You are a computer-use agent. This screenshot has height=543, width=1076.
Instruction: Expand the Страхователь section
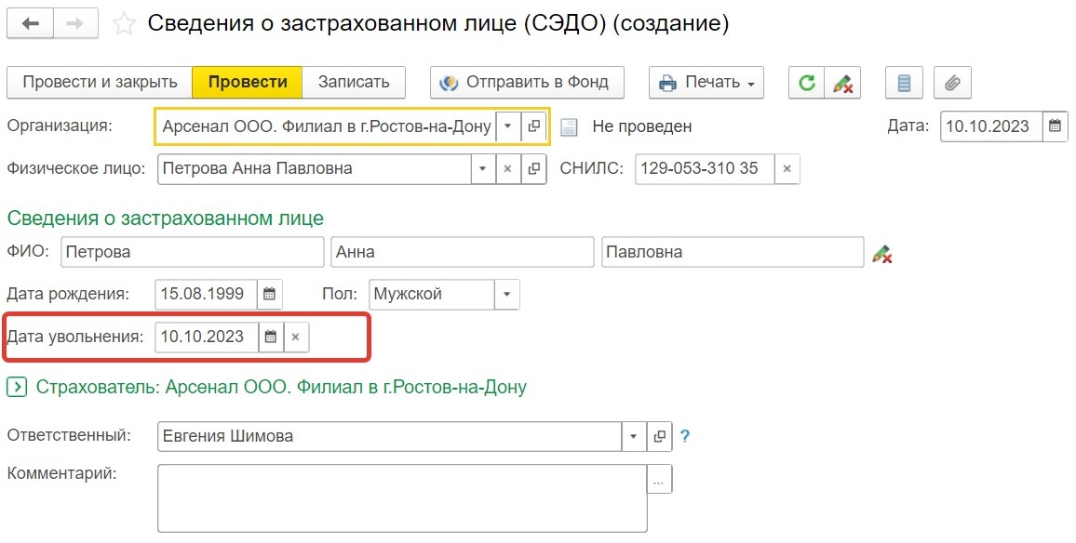[16, 387]
